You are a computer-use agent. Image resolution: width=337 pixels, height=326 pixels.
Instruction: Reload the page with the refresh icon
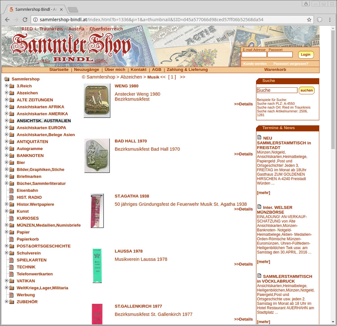tap(25, 20)
